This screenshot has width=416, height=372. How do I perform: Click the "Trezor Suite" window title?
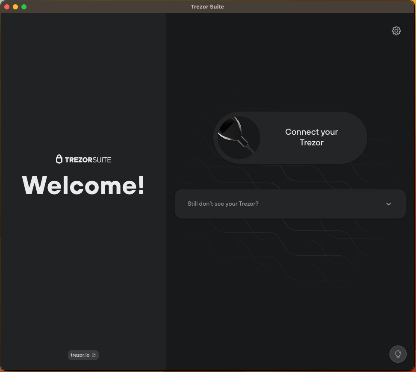coord(207,7)
